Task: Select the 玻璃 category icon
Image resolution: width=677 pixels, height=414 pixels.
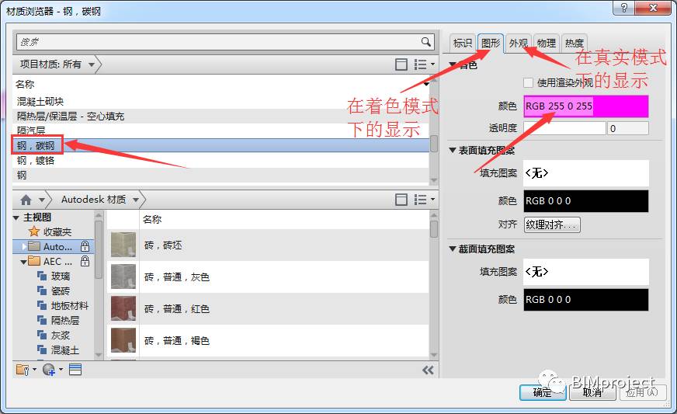Action: click(x=42, y=276)
